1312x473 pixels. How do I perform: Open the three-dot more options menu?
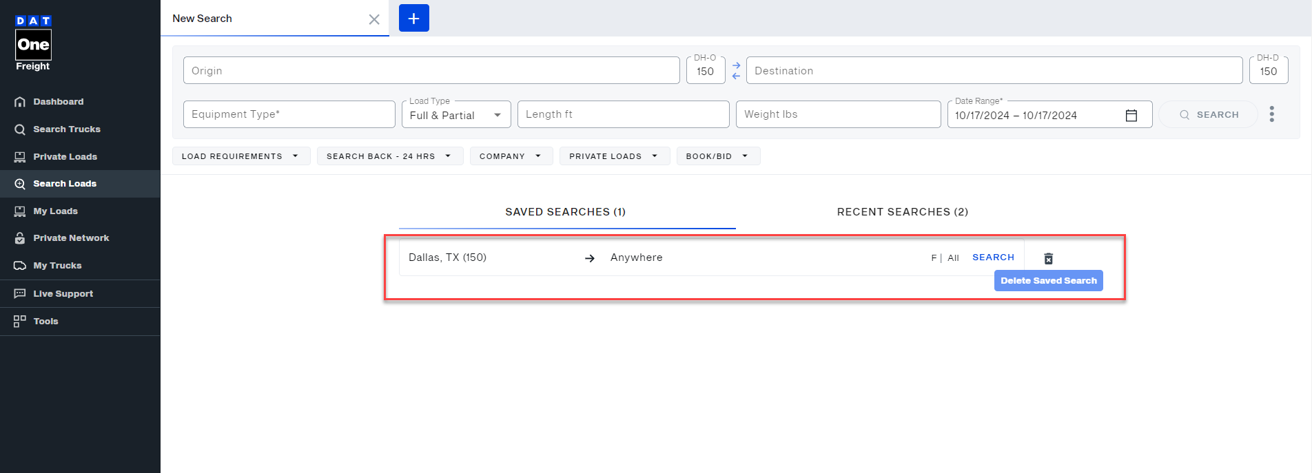tap(1272, 114)
